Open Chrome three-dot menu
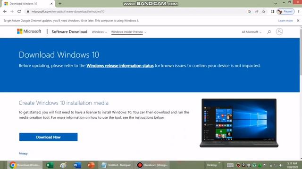 tap(299, 11)
